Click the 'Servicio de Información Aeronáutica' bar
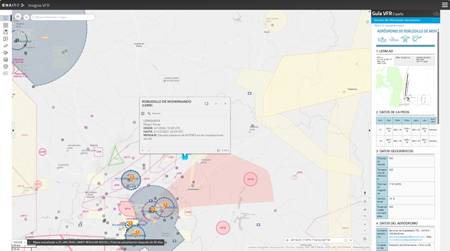Viewport: 450px width, 251px height. coord(406,20)
